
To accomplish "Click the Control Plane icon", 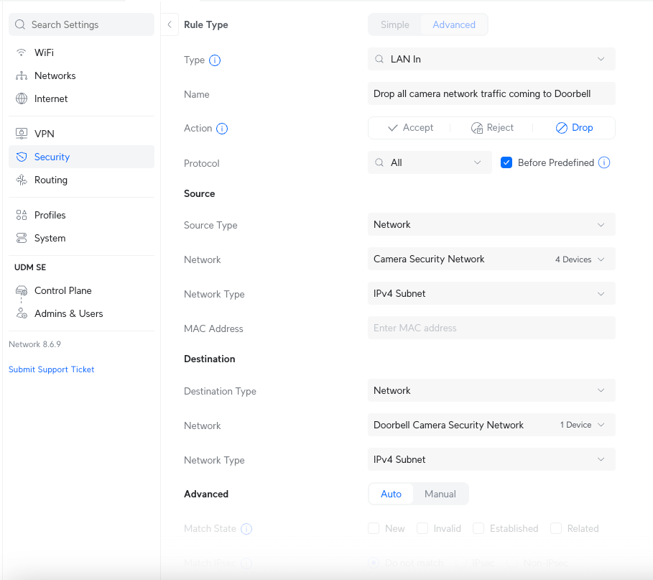I will (x=22, y=290).
